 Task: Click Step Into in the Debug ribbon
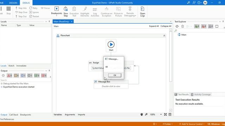[21, 8]
